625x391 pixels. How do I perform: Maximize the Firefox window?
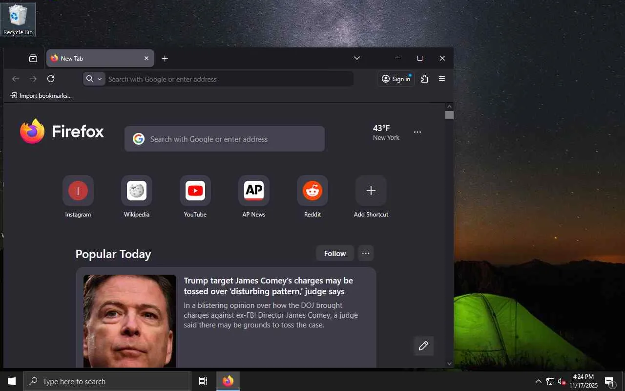(420, 58)
